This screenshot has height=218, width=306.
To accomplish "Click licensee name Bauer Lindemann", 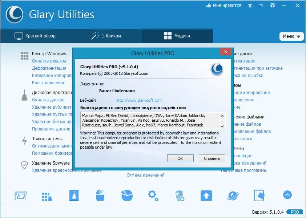I will pos(117,91).
